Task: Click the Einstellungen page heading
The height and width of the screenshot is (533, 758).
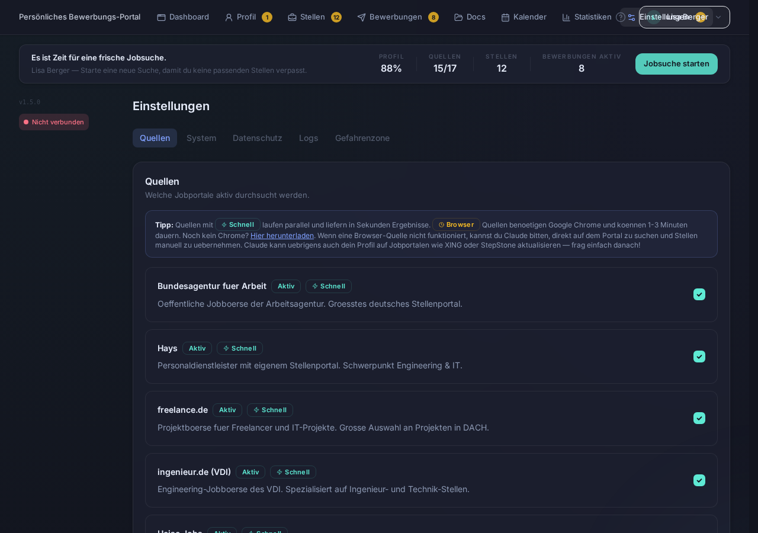Action: click(171, 106)
